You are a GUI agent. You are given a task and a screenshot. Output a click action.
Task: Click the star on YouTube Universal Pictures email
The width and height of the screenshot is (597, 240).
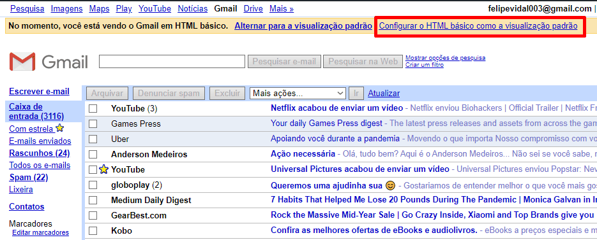[x=103, y=169]
